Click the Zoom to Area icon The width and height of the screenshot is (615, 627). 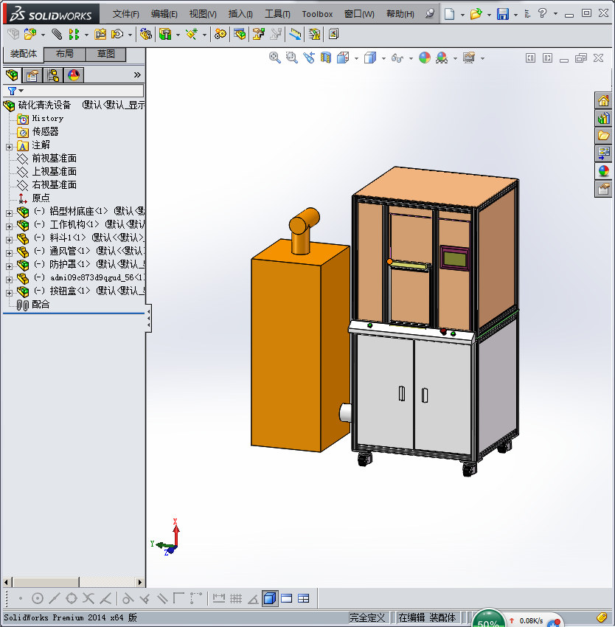292,58
